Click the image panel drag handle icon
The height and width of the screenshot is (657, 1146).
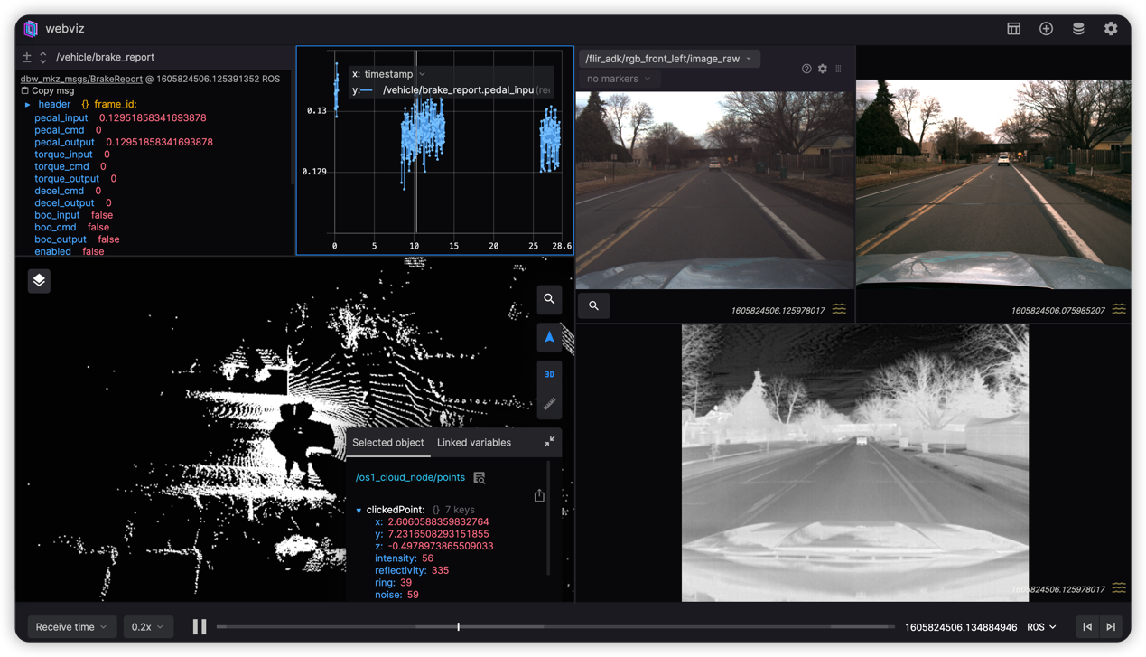point(838,69)
